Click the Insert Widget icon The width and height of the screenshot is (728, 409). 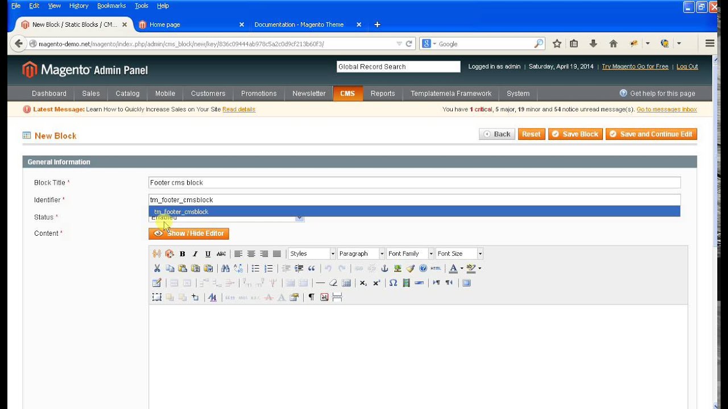tap(169, 254)
